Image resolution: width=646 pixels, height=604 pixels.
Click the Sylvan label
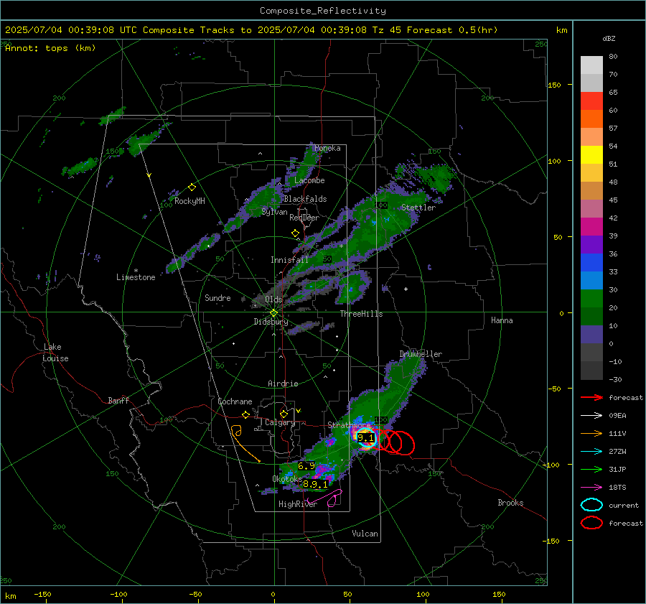274,212
